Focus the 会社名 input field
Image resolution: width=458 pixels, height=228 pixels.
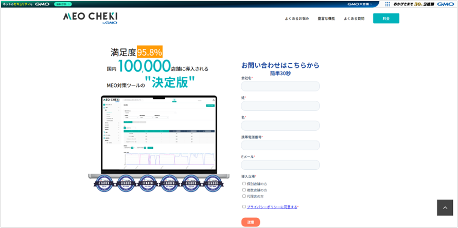(x=280, y=86)
